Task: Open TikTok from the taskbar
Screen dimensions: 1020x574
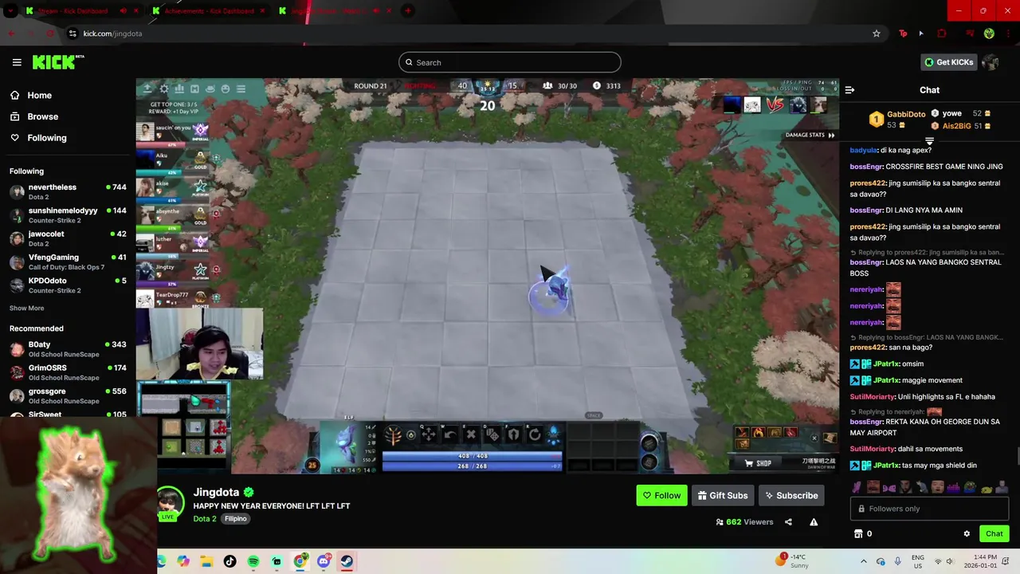Action: click(230, 561)
